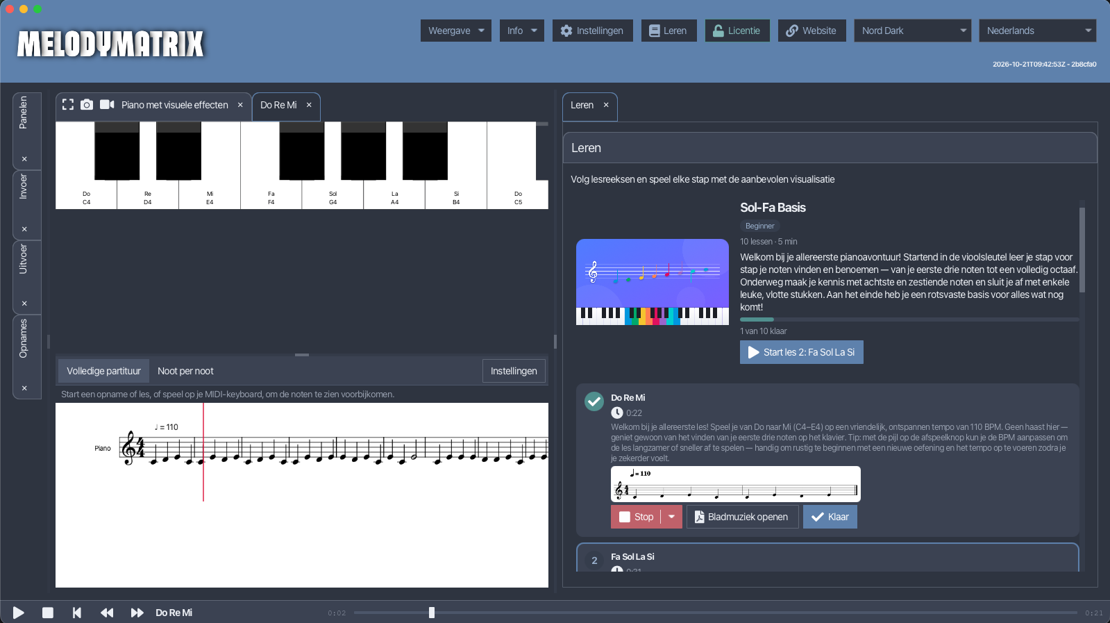
Task: Mark the lesson done with Klaar
Action: point(830,517)
